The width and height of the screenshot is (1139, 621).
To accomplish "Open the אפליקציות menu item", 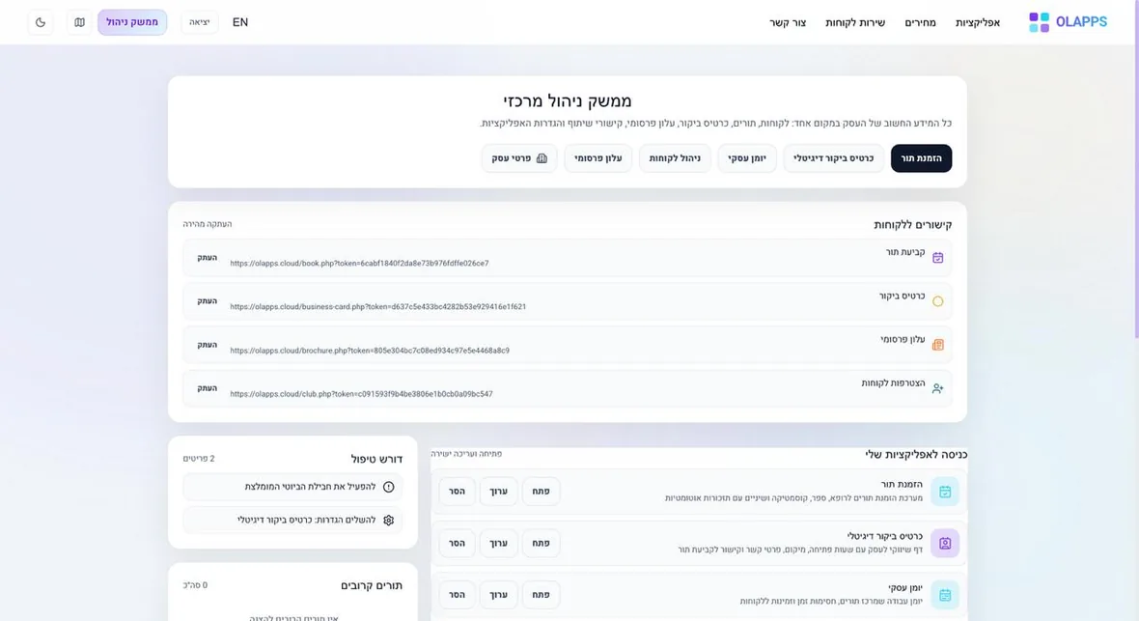I will click(x=978, y=22).
